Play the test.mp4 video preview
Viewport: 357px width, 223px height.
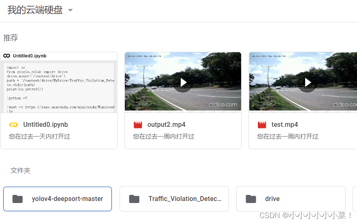307,82
